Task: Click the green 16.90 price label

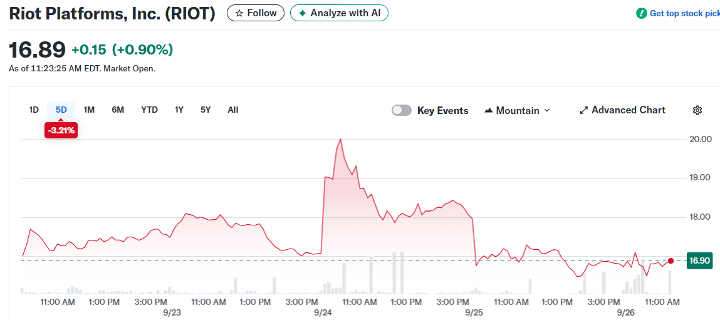Action: (x=699, y=261)
